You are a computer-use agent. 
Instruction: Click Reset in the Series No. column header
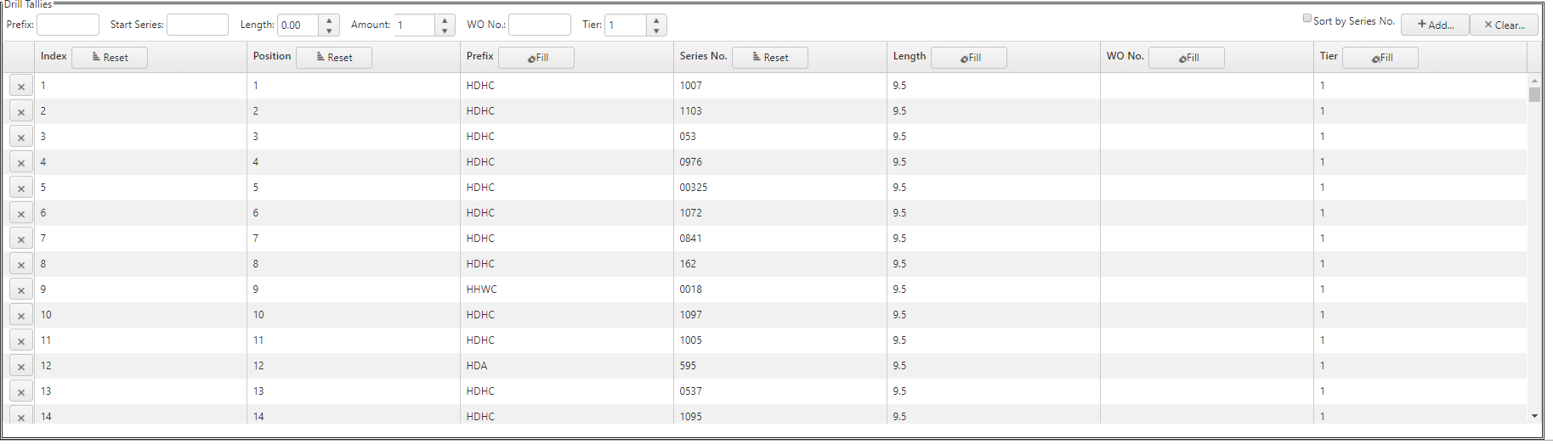[770, 58]
